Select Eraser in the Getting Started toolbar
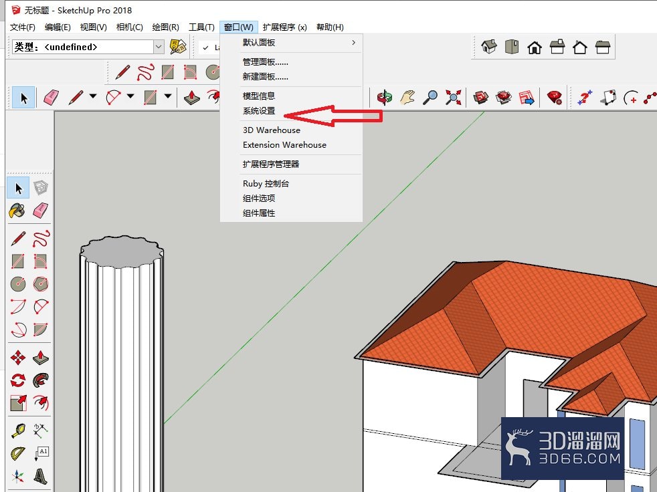 pyautogui.click(x=51, y=98)
